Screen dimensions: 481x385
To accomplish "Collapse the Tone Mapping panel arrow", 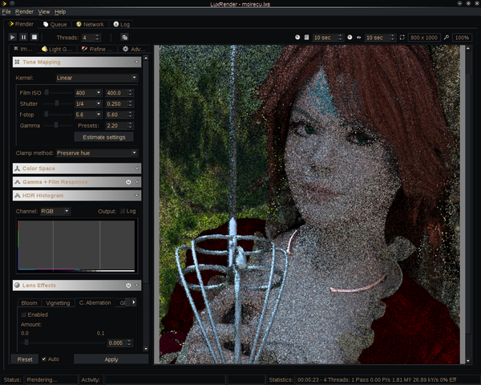I will [136, 62].
